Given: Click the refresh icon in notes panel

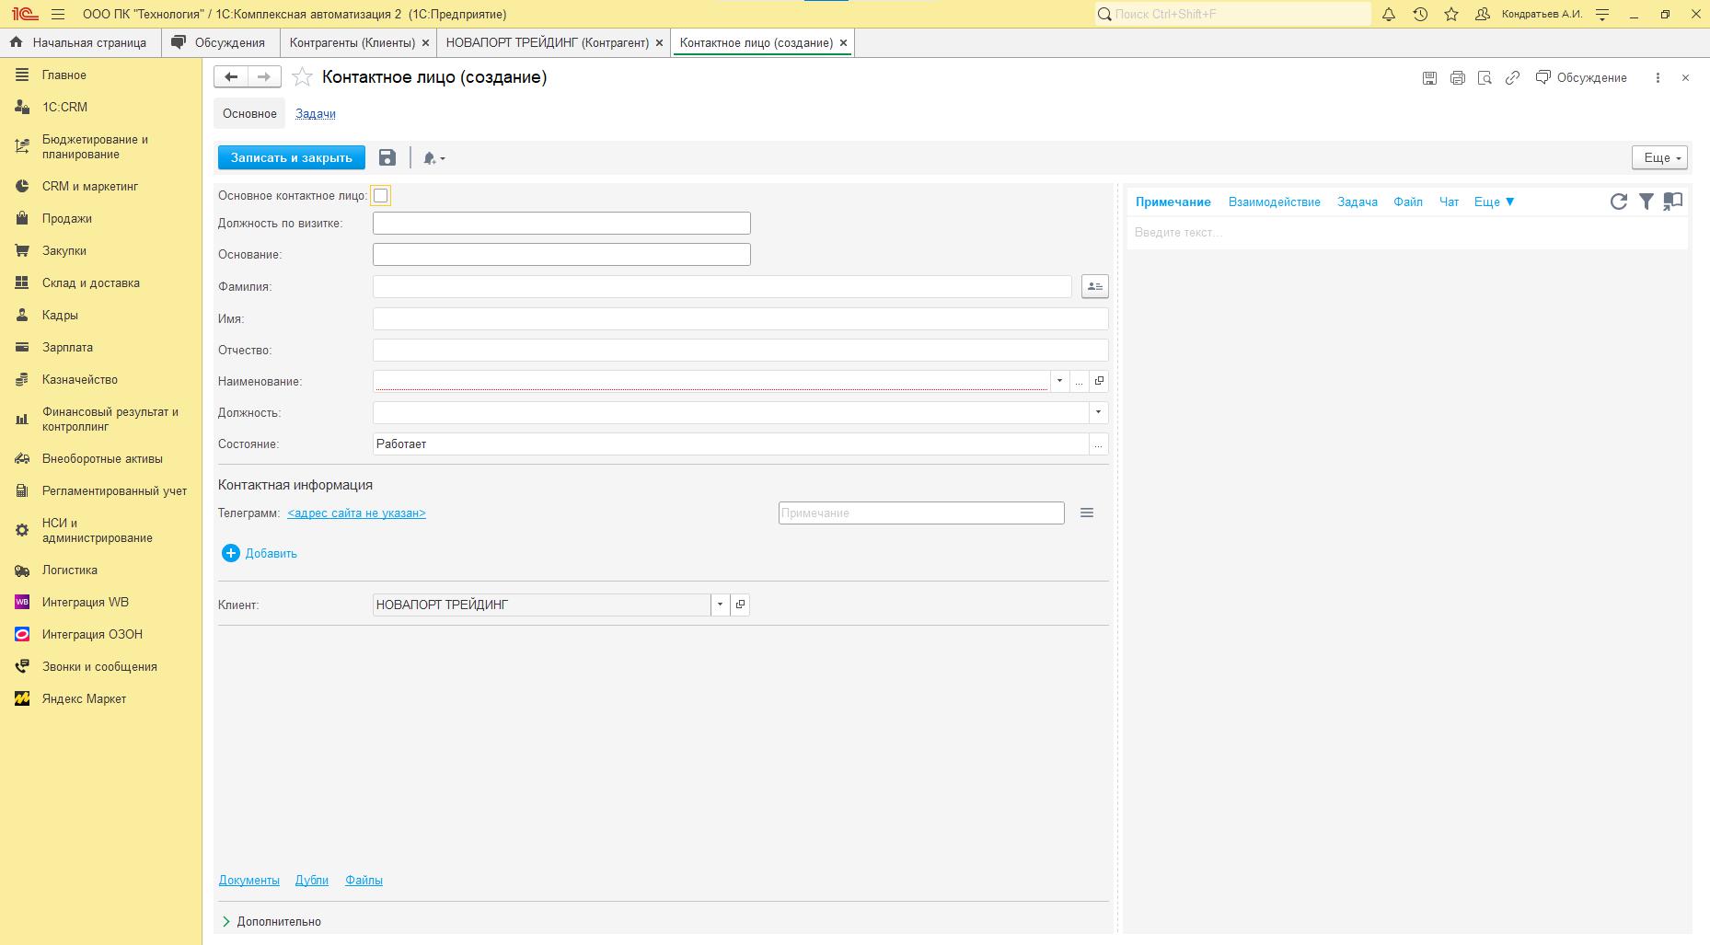Looking at the screenshot, I should pyautogui.click(x=1618, y=202).
